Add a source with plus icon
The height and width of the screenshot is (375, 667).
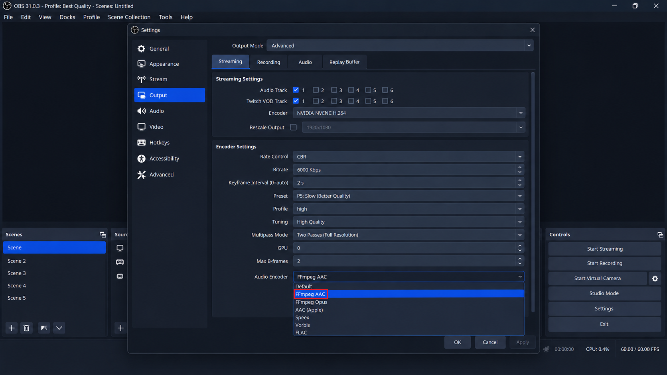120,328
